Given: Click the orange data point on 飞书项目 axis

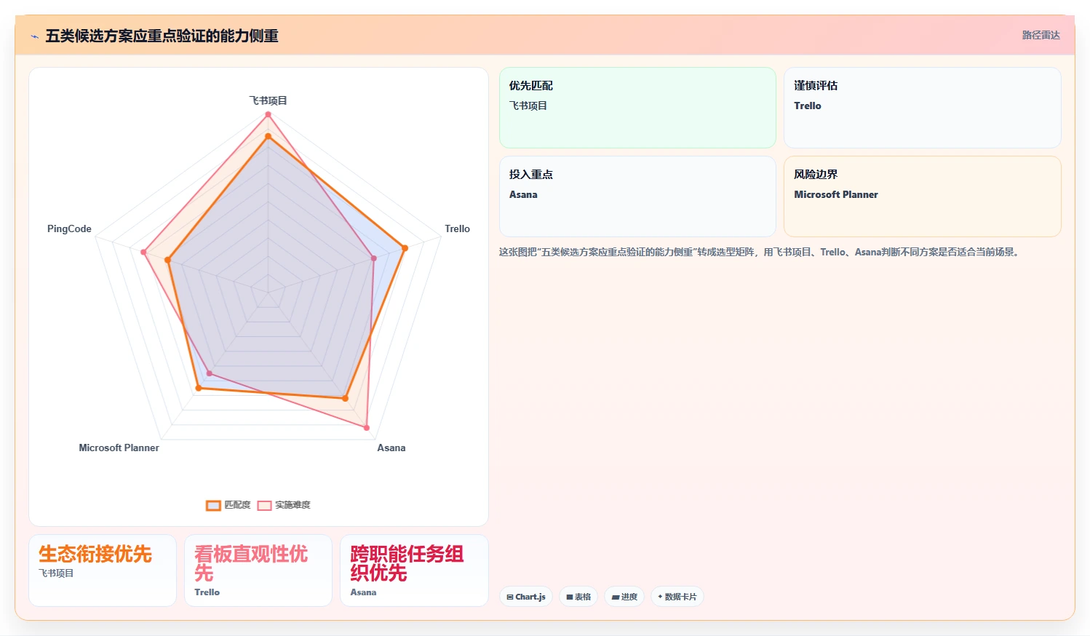Looking at the screenshot, I should 268,136.
